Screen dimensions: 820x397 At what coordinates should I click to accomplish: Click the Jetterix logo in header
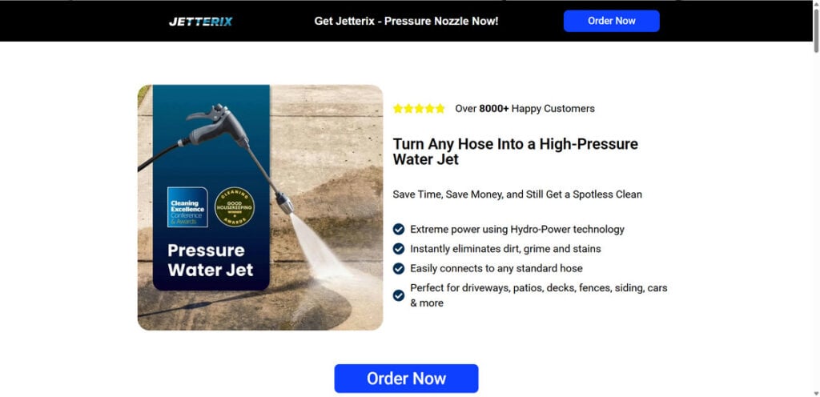point(201,22)
